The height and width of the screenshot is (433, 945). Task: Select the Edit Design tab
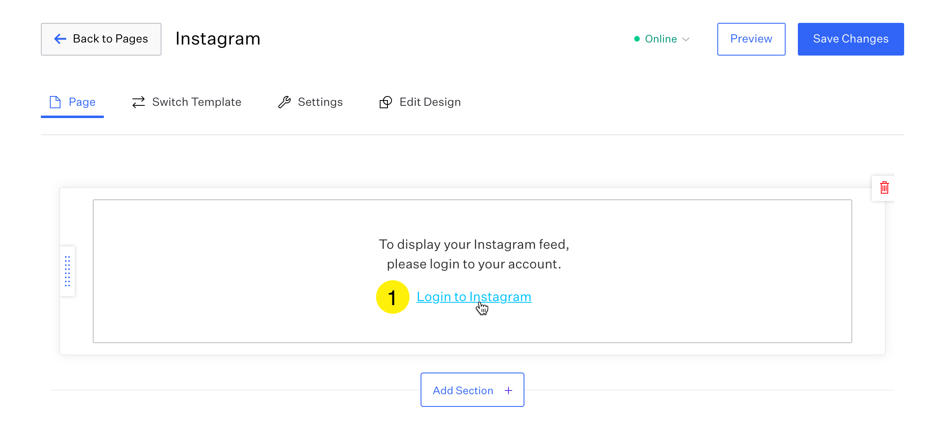430,102
